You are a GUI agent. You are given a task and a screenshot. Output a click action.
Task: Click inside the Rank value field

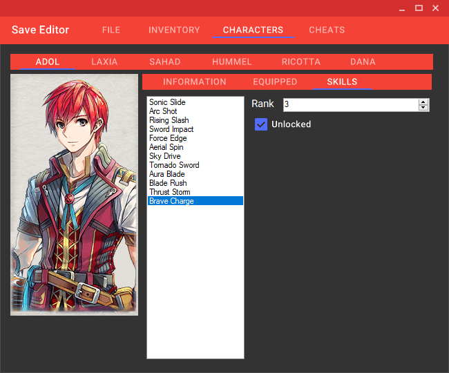coord(351,105)
